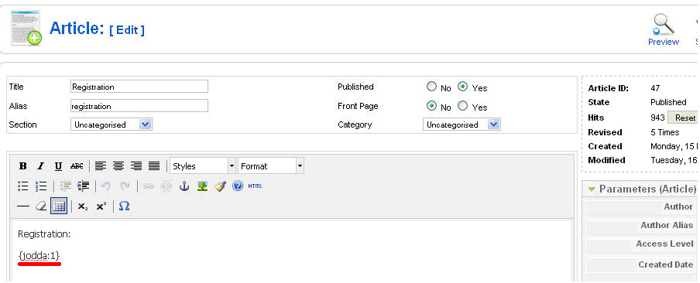Align text right
The height and width of the screenshot is (283, 700).
136,166
